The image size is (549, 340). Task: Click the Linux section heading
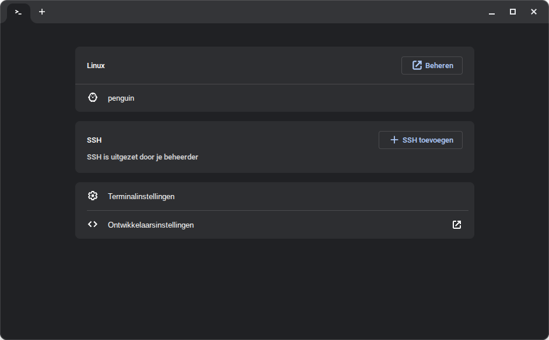[x=96, y=66]
